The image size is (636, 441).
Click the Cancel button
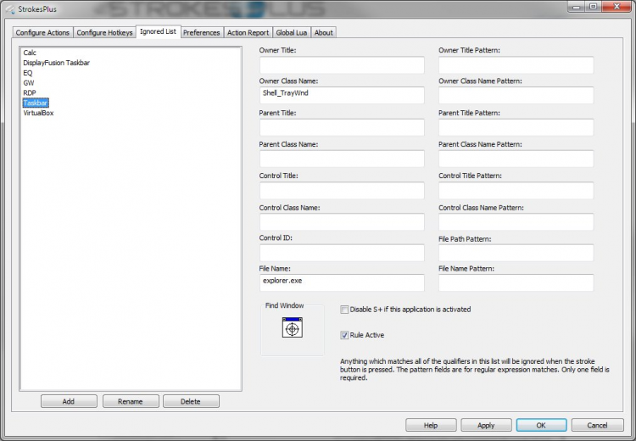point(597,425)
